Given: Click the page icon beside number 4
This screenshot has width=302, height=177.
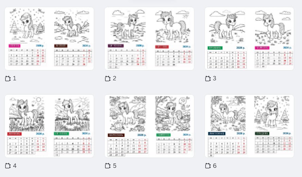Looking at the screenshot, I should [x=8, y=166].
